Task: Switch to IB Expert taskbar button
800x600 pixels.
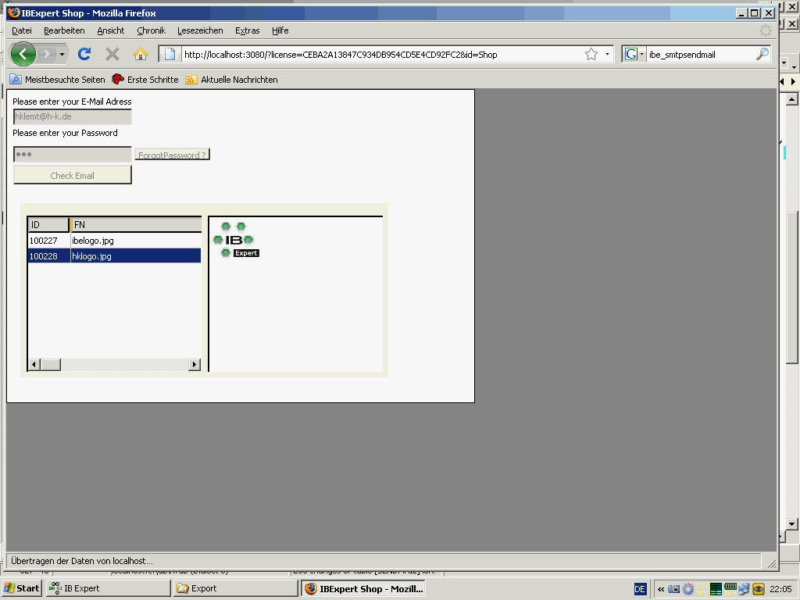Action: [x=108, y=588]
